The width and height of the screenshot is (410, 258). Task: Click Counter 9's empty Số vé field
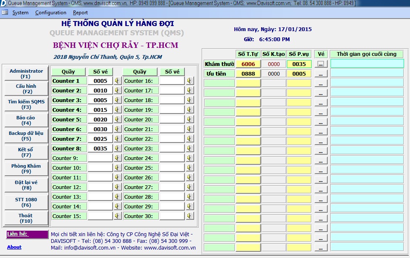100,158
